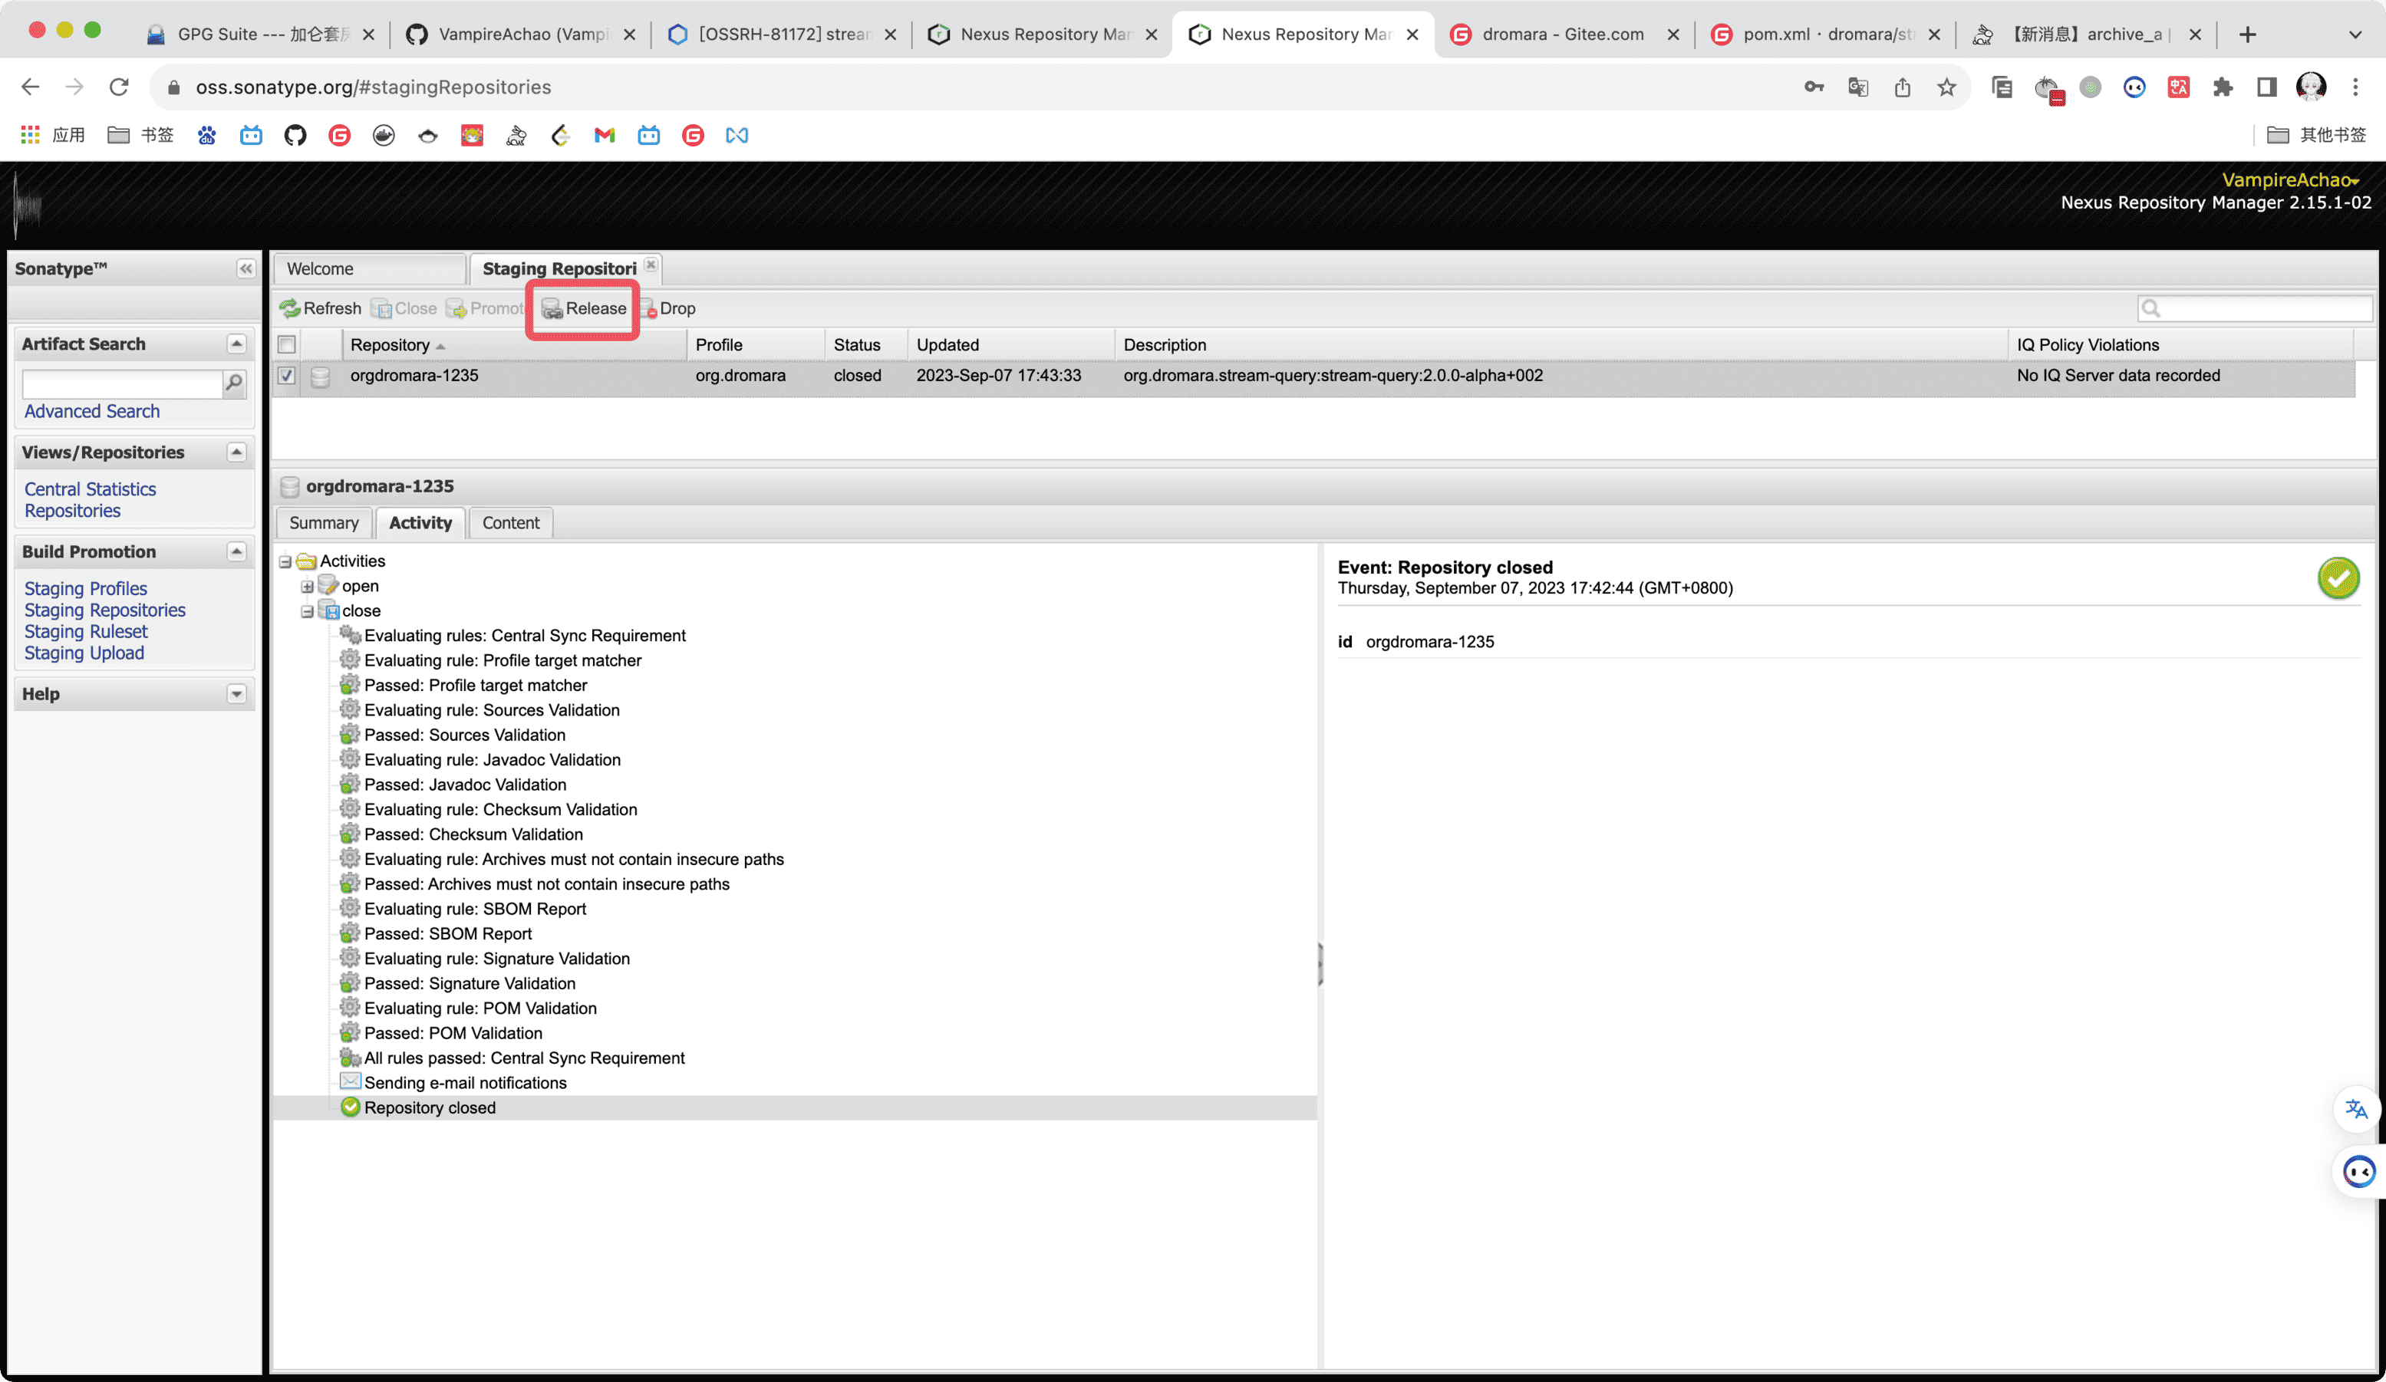Switch to the Content tab
The width and height of the screenshot is (2386, 1382).
pos(510,524)
